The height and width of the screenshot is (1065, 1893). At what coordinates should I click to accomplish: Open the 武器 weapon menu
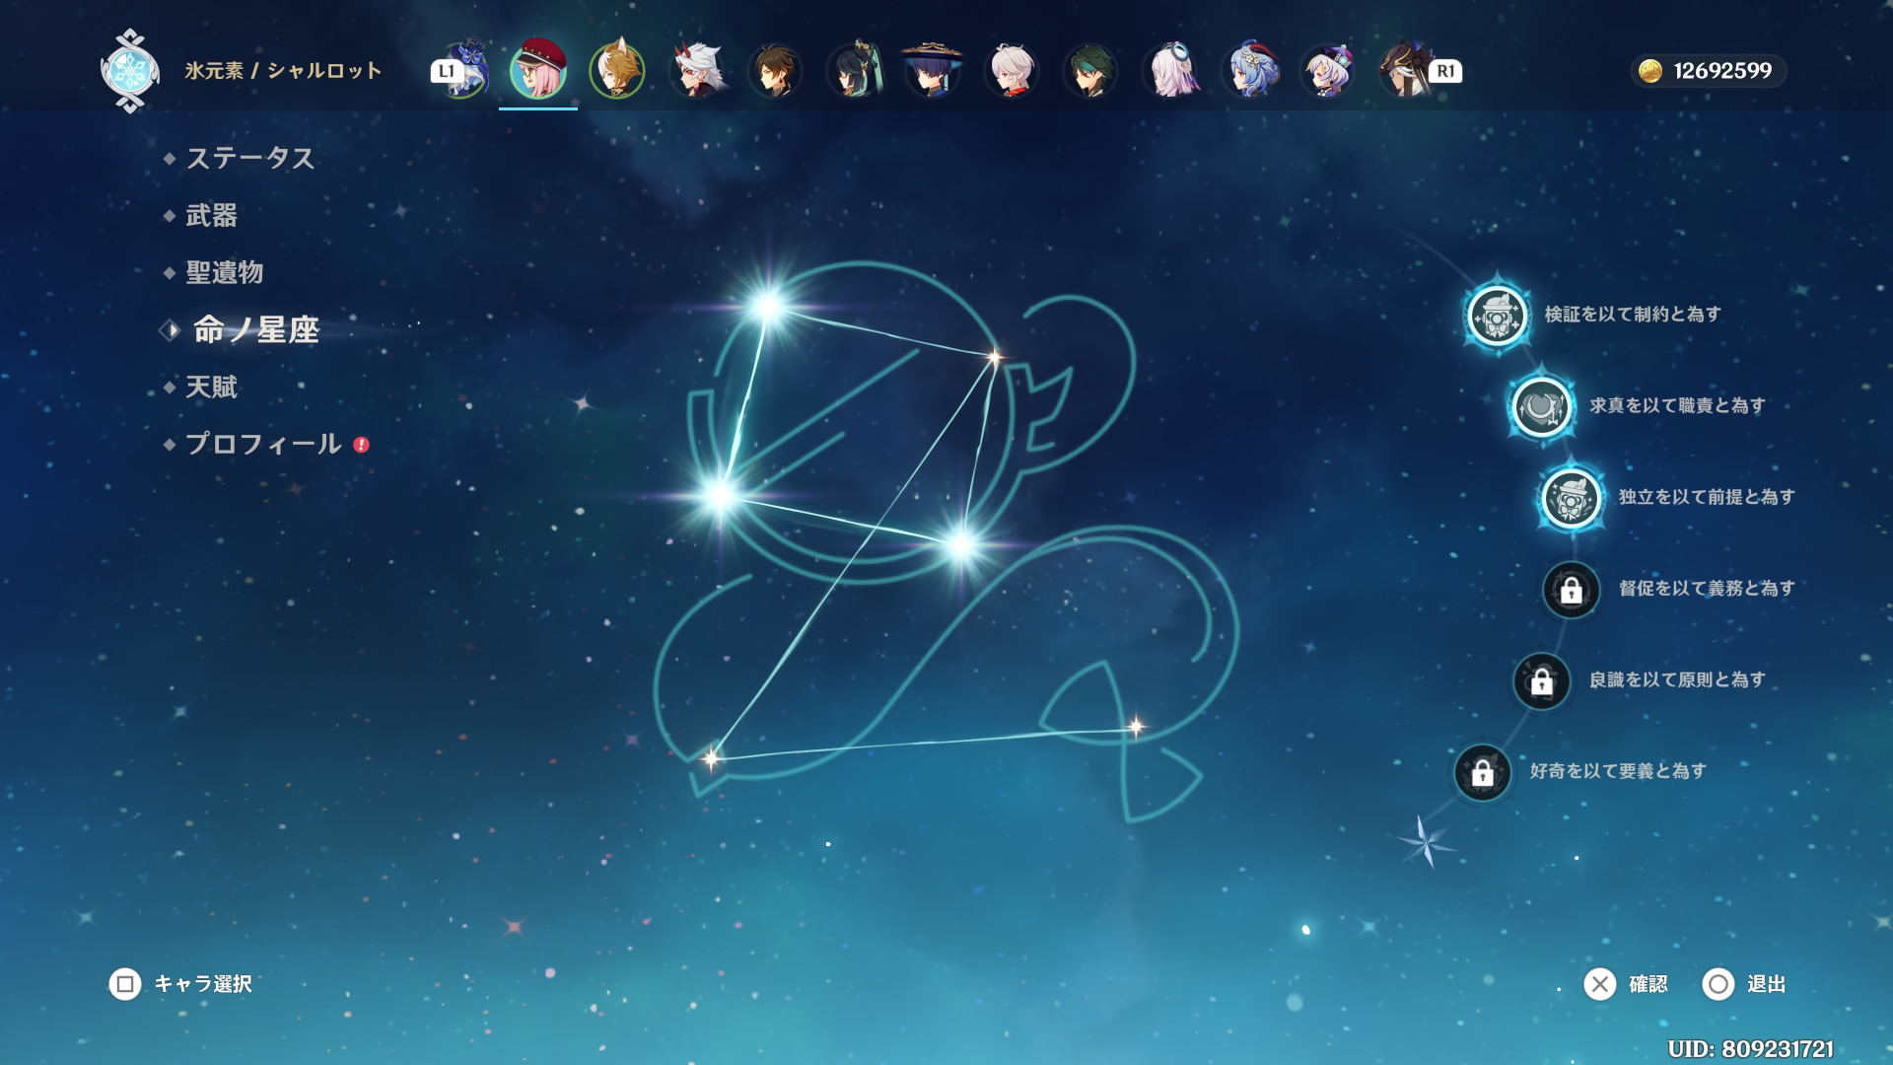tap(211, 215)
